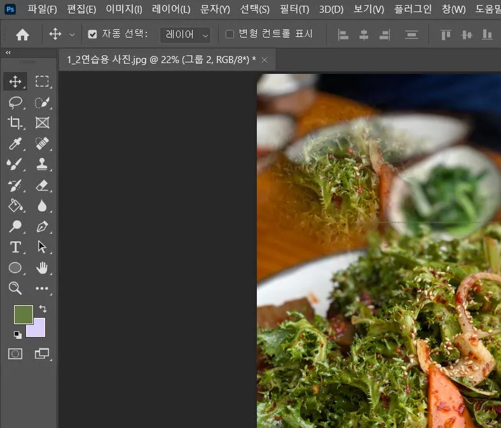Select the Pen tool
The width and height of the screenshot is (501, 428).
point(42,226)
